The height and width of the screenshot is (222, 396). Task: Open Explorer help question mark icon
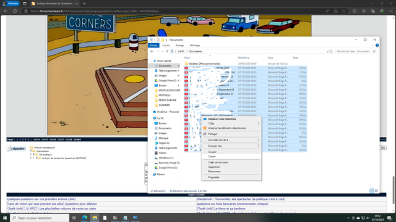pyautogui.click(x=377, y=45)
